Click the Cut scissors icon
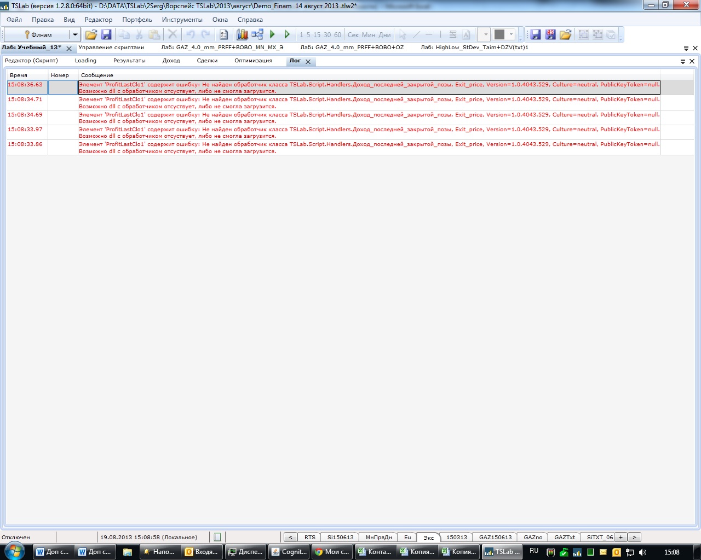701x560 pixels. click(139, 34)
